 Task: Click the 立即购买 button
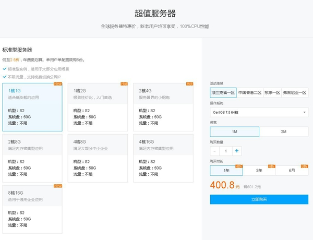click(259, 199)
